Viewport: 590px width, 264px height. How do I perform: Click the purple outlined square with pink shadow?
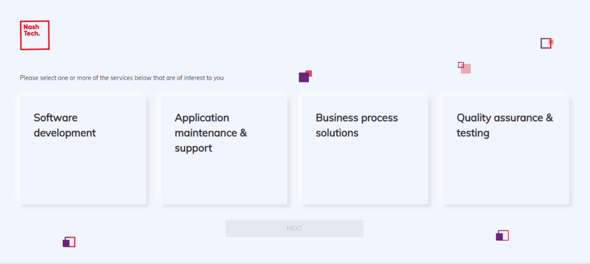click(x=546, y=43)
